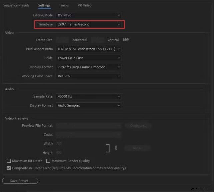Expand the video Display Format timecode dropdown
The image size is (214, 192).
click(x=89, y=67)
